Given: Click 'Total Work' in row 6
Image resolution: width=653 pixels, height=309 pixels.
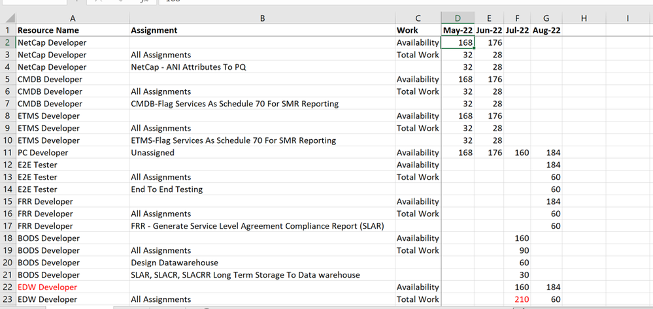Looking at the screenshot, I should click(418, 91).
